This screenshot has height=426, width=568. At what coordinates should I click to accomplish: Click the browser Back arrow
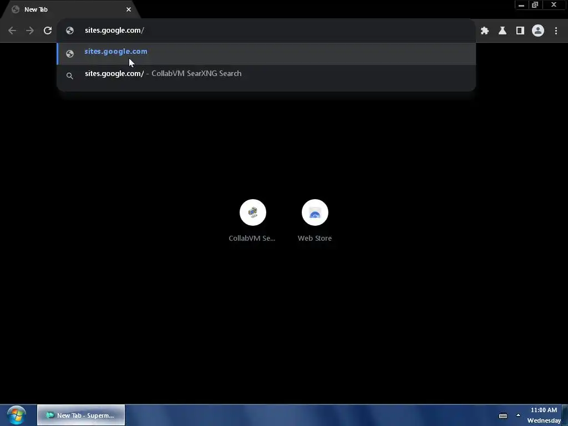(x=12, y=31)
